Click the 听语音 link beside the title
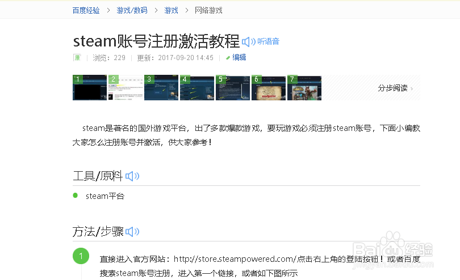This screenshot has height=280, width=460. pyautogui.click(x=268, y=41)
